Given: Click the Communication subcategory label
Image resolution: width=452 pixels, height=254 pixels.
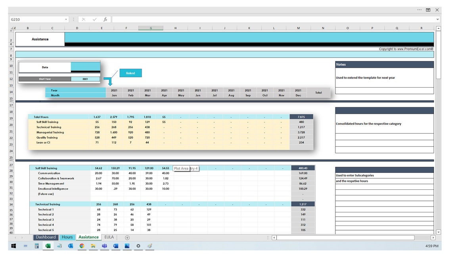Looking at the screenshot, I should pos(49,174).
